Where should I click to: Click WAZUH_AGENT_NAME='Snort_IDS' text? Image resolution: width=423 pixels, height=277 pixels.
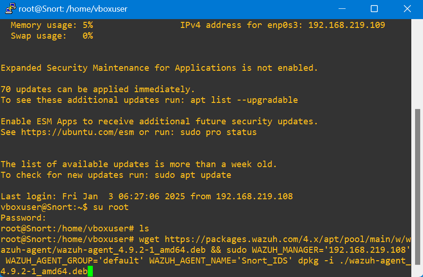click(x=221, y=261)
